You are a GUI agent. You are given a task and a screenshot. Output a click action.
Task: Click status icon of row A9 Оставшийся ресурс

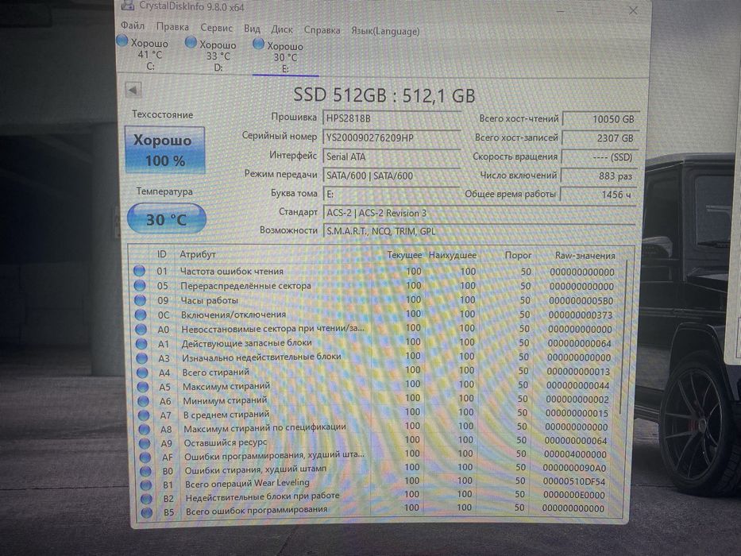145,443
